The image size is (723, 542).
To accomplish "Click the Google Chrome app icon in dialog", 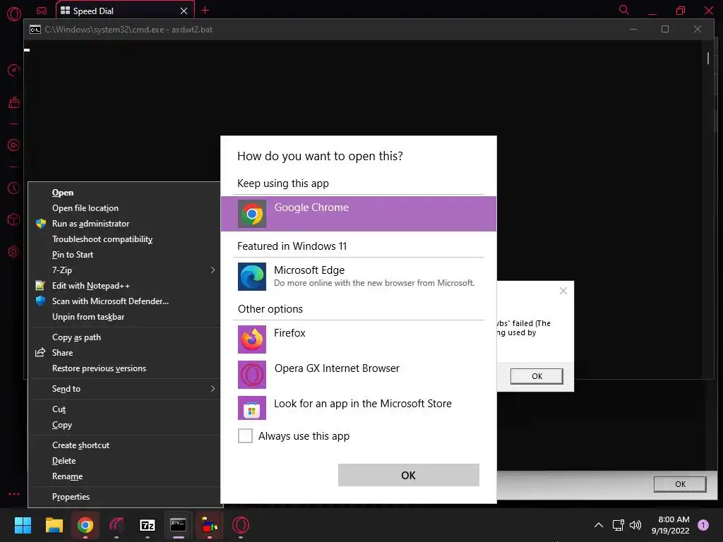I will tap(252, 214).
